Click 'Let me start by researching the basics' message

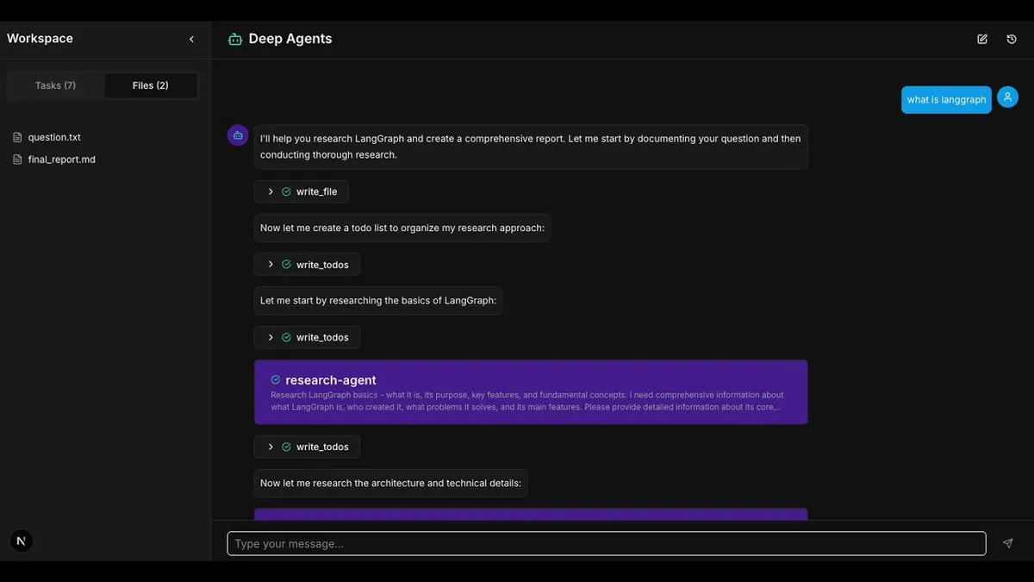(x=378, y=301)
